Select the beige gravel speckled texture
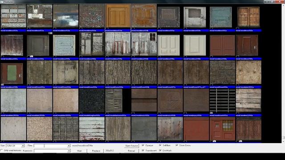The height and width of the screenshot is (160, 285). [x=40, y=129]
